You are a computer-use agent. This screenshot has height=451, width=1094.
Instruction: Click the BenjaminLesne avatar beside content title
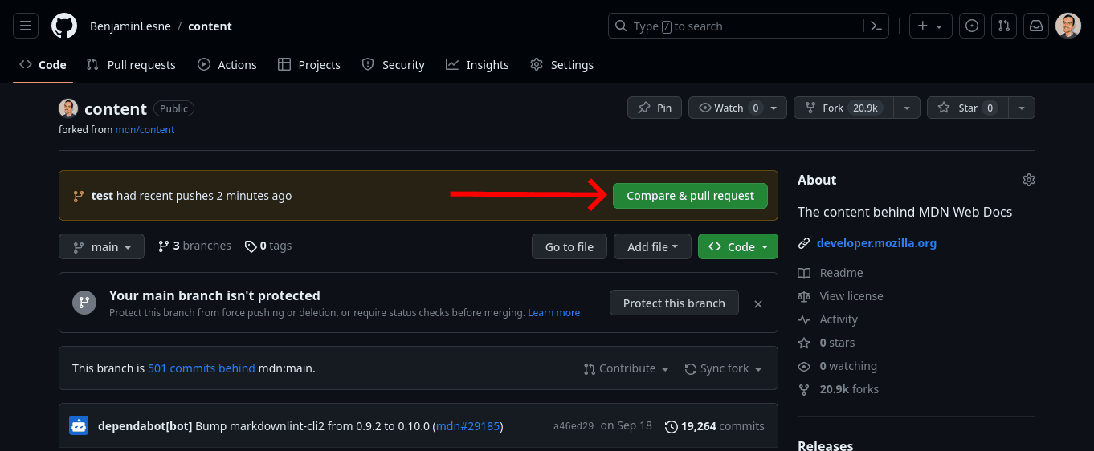(x=68, y=108)
